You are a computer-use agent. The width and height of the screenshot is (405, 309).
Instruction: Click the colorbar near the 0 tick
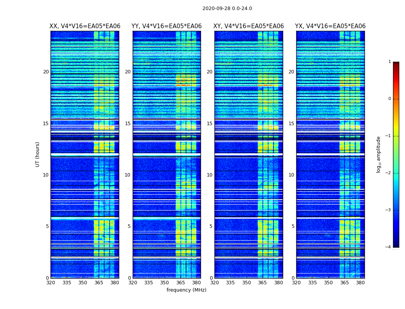[x=396, y=99]
